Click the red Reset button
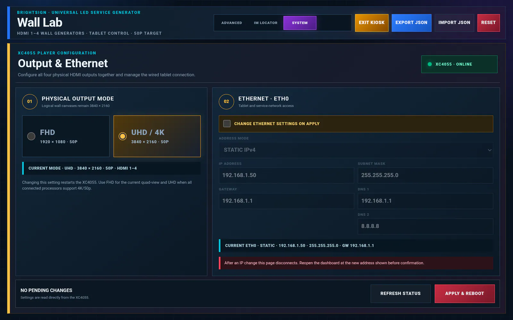Image resolution: width=513 pixels, height=320 pixels. [488, 23]
